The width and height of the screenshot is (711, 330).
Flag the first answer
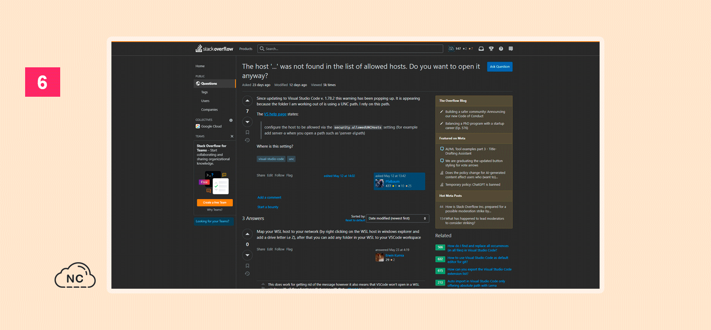point(289,249)
